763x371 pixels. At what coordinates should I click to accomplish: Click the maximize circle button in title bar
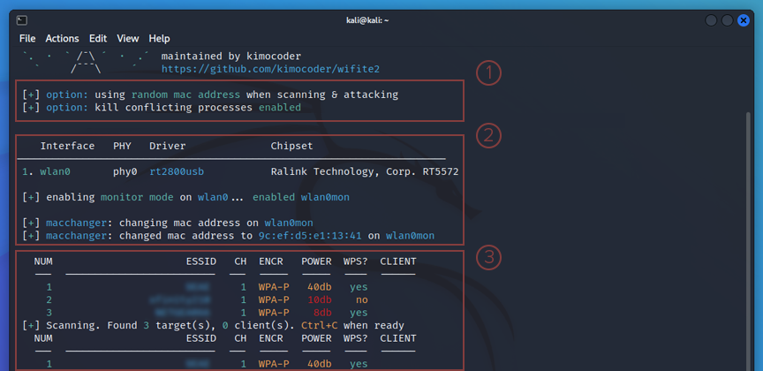coord(727,20)
